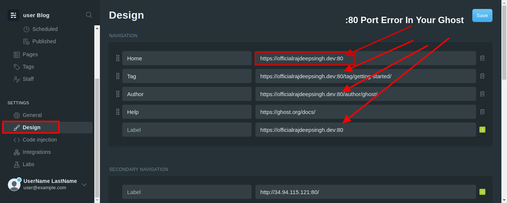Open Integrations settings
507x203 pixels.
coord(37,152)
